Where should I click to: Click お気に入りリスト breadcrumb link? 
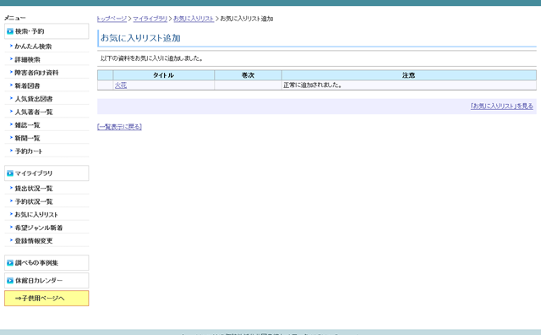pyautogui.click(x=194, y=19)
